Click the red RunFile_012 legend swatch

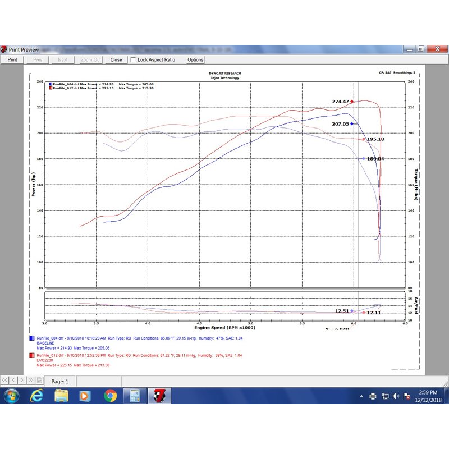click(32, 355)
